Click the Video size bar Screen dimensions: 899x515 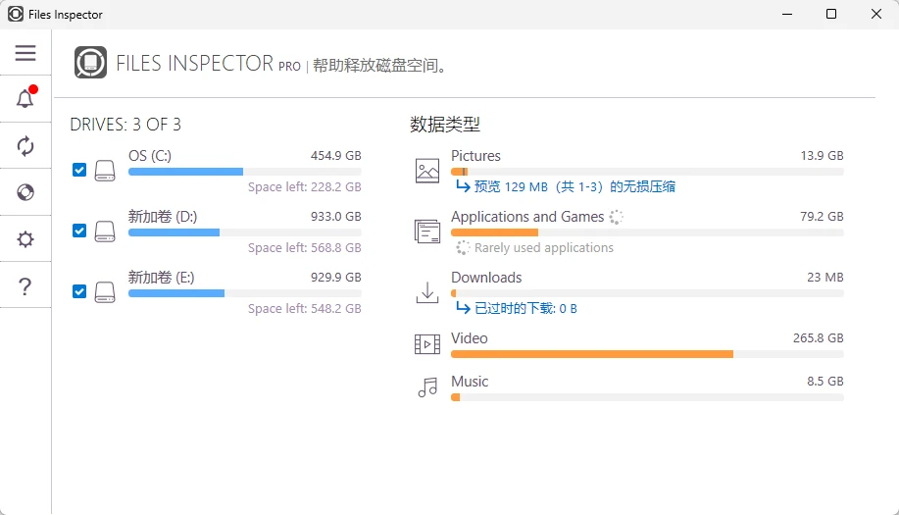coord(647,354)
